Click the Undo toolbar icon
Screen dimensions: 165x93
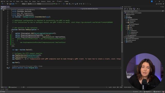pos(16,4)
